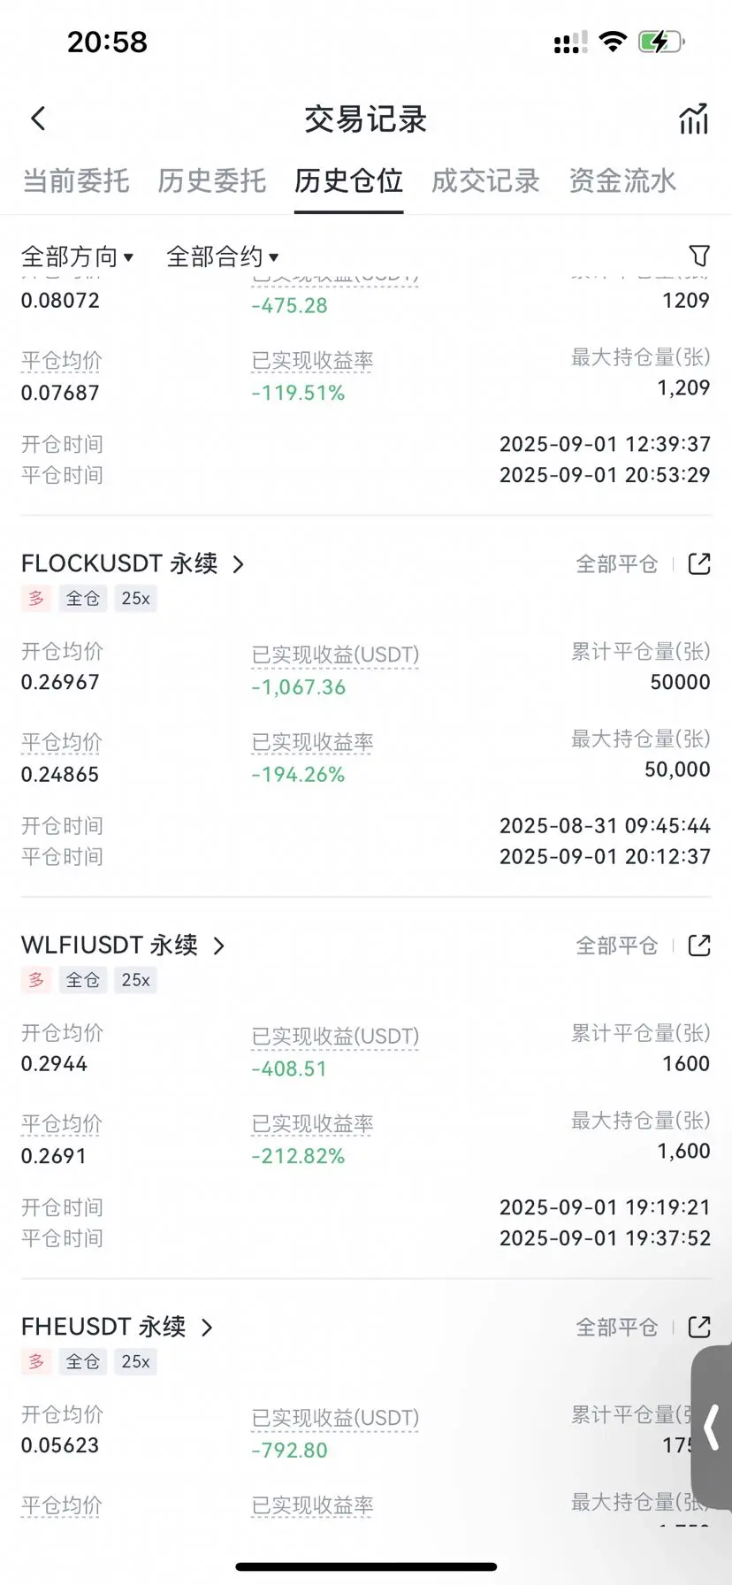Share the WLFIUSDT position record
Image resolution: width=732 pixels, height=1585 pixels.
tap(699, 946)
